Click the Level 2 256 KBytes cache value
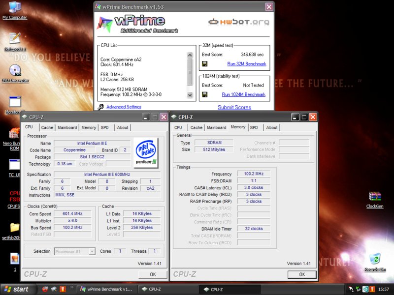Screen dimensions: 394x295 tap(142, 228)
